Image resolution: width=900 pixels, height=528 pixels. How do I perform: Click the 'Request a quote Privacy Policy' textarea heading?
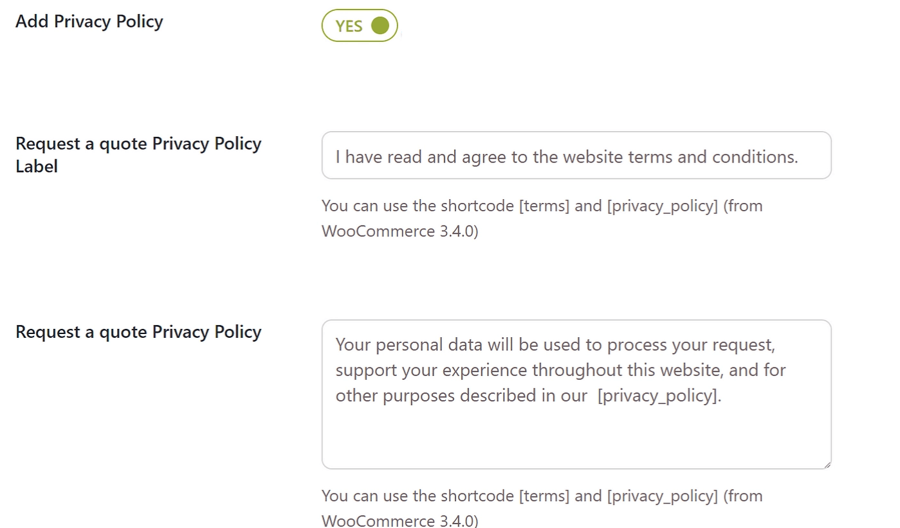click(x=138, y=332)
